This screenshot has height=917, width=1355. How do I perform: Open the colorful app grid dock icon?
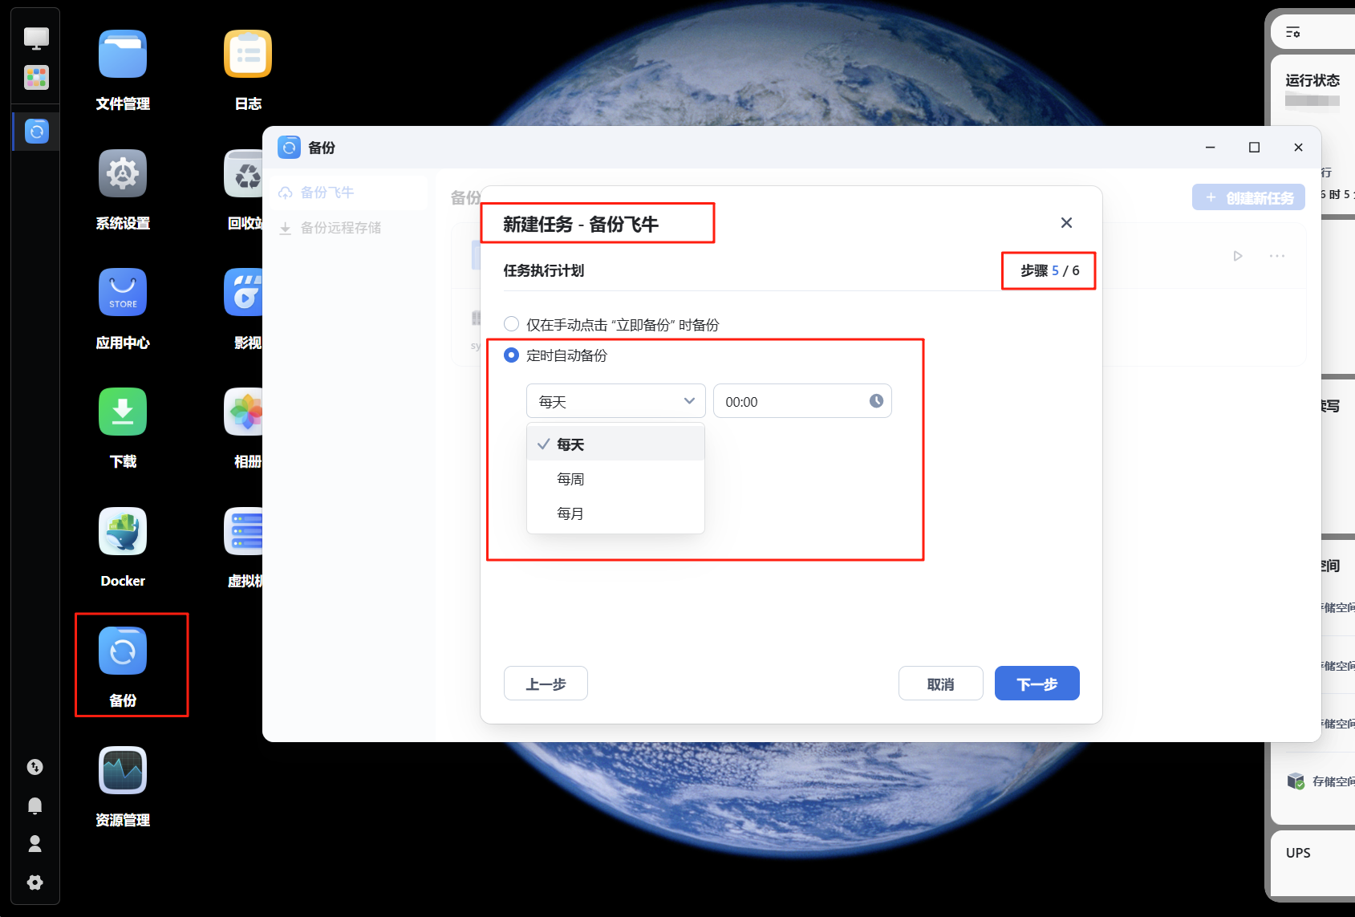point(36,78)
